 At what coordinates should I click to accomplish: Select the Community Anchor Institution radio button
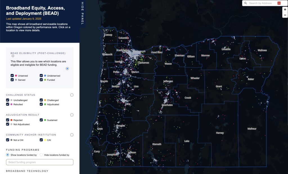(x=72, y=135)
